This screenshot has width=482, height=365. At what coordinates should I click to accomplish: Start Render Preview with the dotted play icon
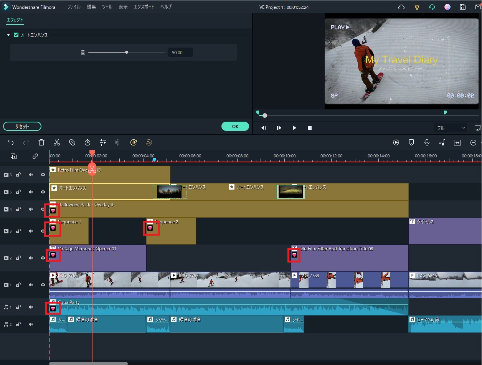(x=396, y=142)
